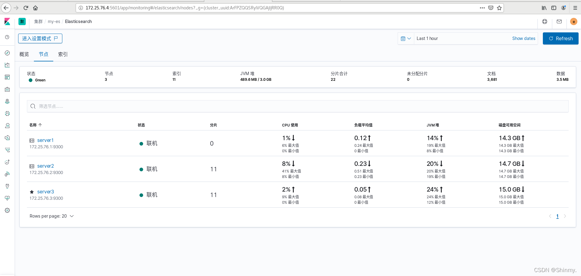Open Uptime icon in sidebar
The height and width of the screenshot is (276, 581).
[x=7, y=162]
